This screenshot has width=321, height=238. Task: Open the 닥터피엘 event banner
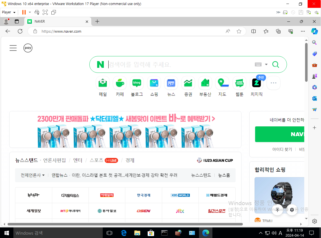point(125,129)
